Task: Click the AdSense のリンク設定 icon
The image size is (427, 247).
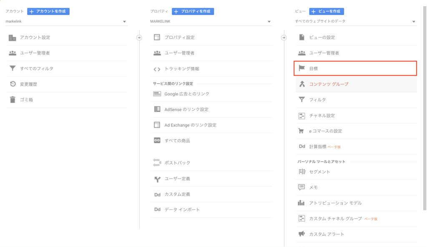Action: click(157, 109)
